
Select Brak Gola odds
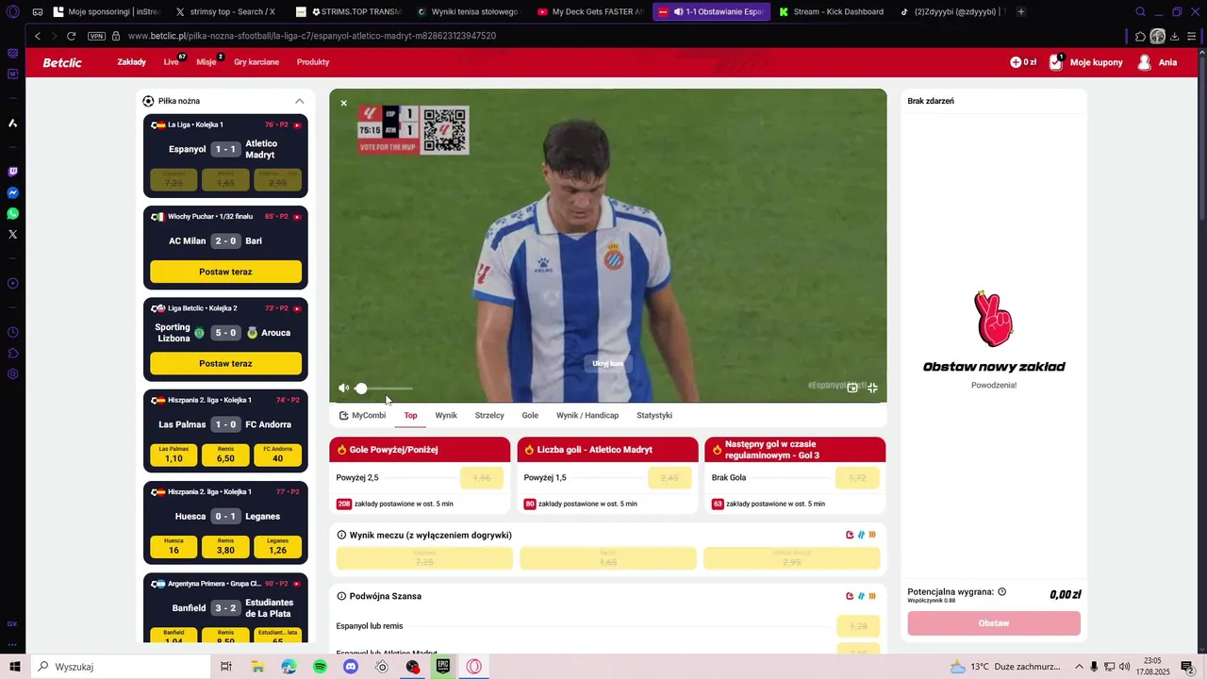(857, 478)
